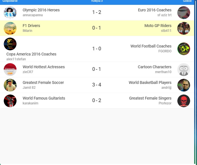This screenshot has height=165, width=197.
Task: Open the Greatest Female Singers team link
Action: pyautogui.click(x=150, y=98)
